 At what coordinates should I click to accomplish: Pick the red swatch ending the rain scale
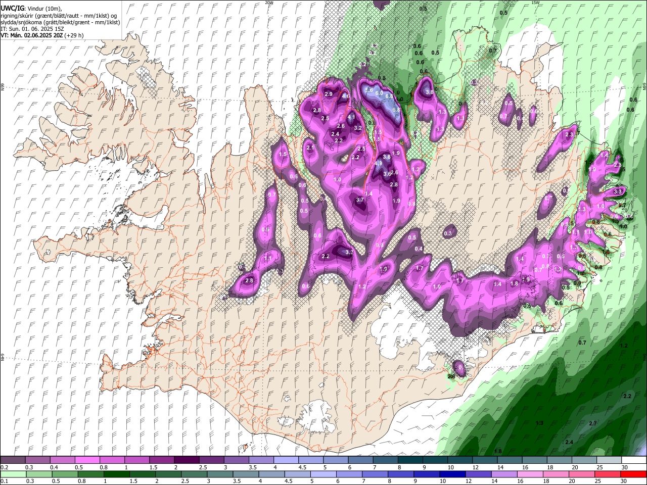pos(633,474)
